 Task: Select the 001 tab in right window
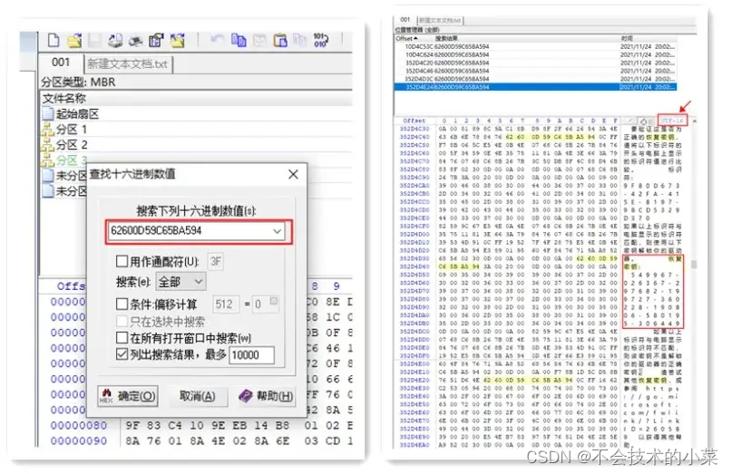[x=405, y=20]
